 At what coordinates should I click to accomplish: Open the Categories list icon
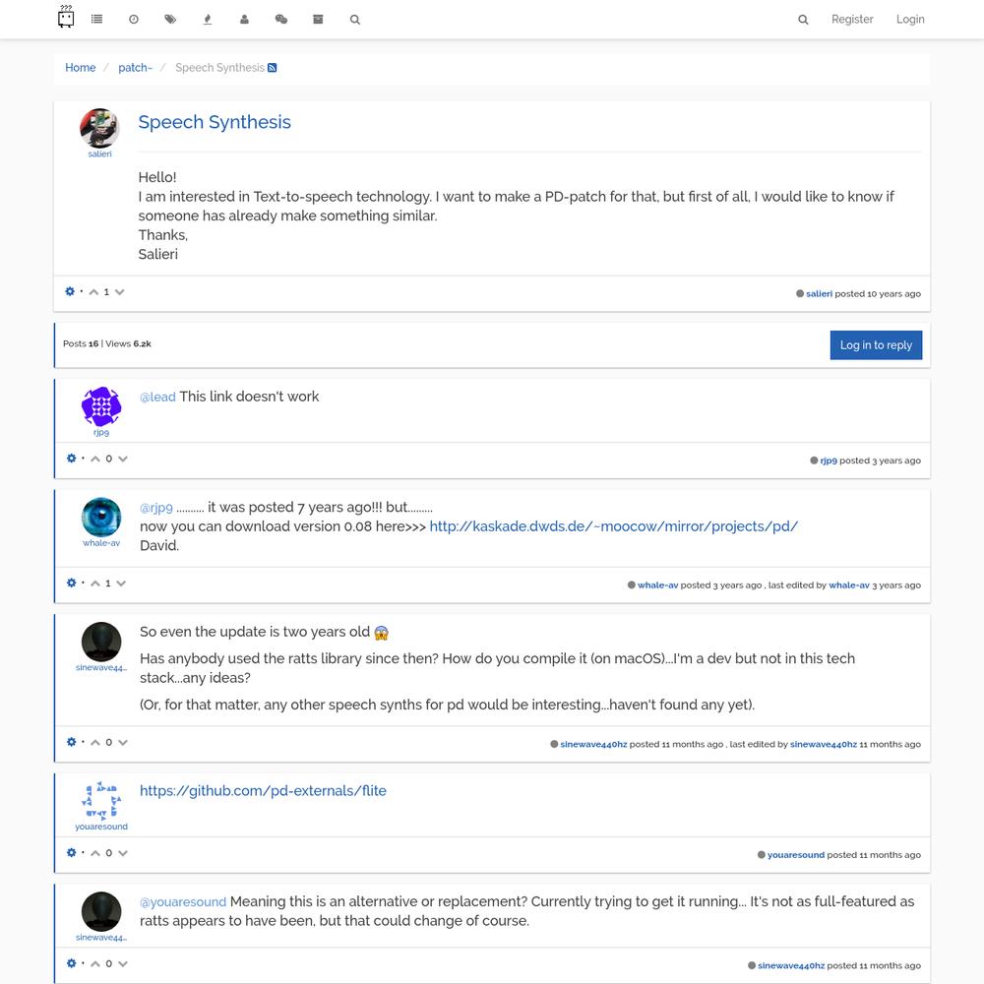(96, 19)
